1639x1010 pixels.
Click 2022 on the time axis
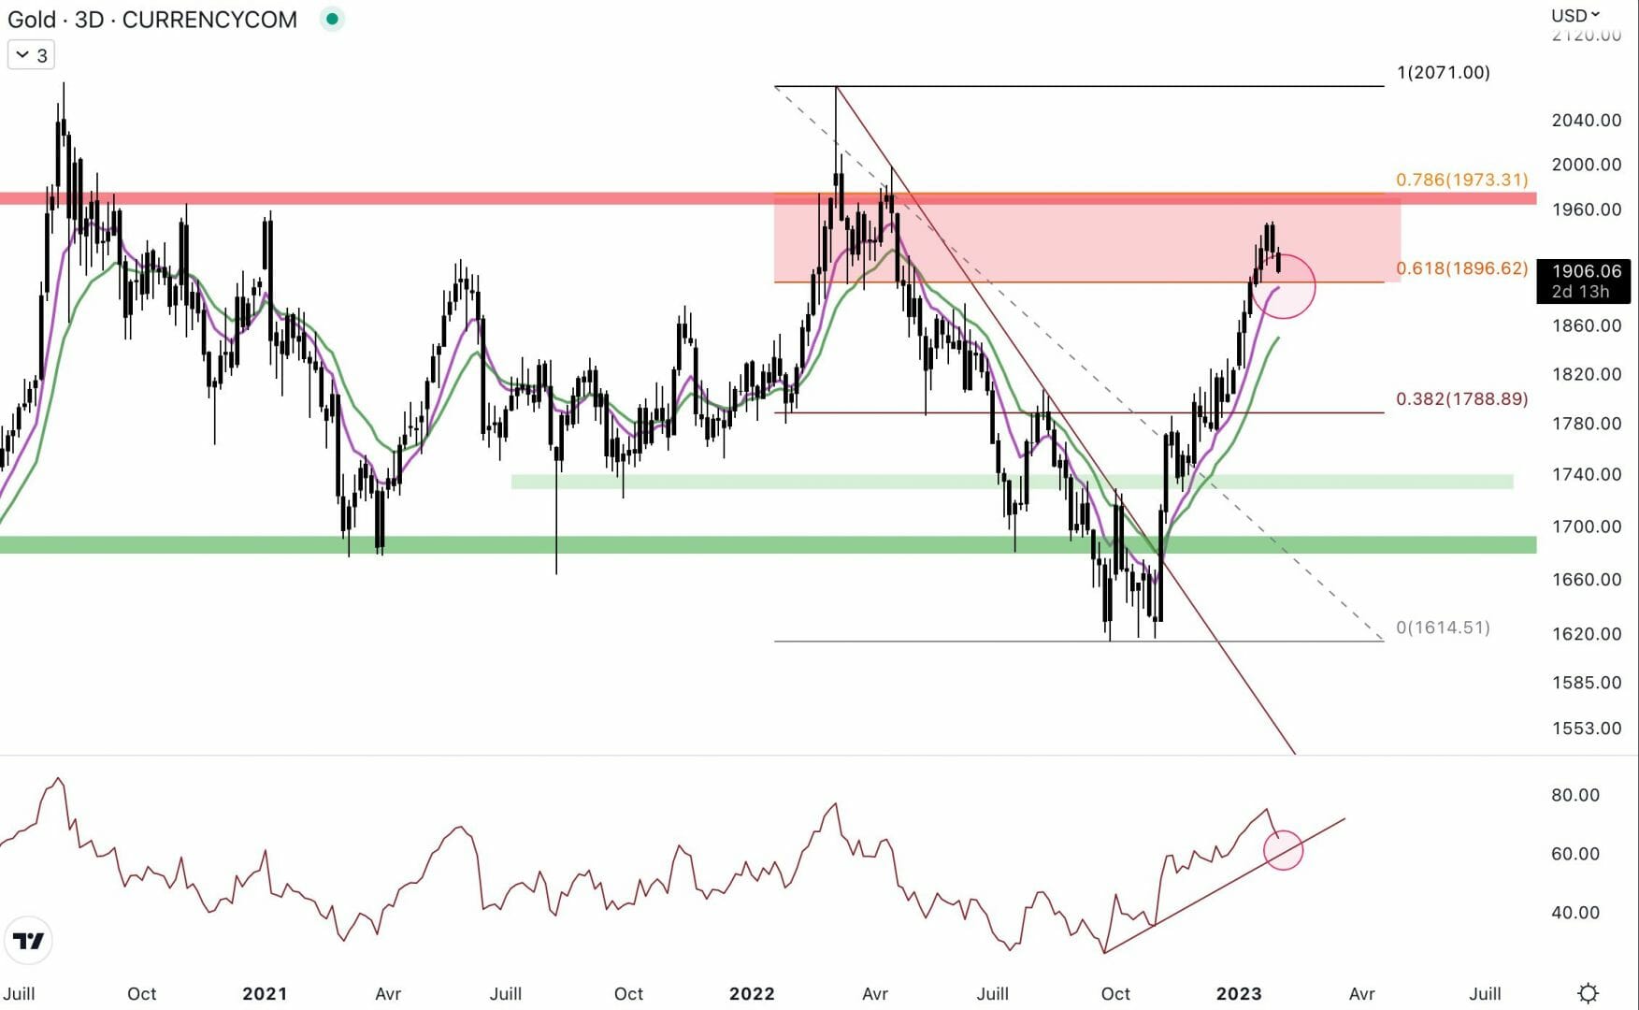(751, 993)
